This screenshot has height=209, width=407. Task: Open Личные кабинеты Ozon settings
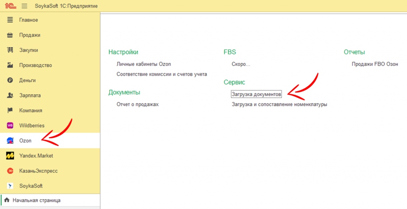[143, 64]
